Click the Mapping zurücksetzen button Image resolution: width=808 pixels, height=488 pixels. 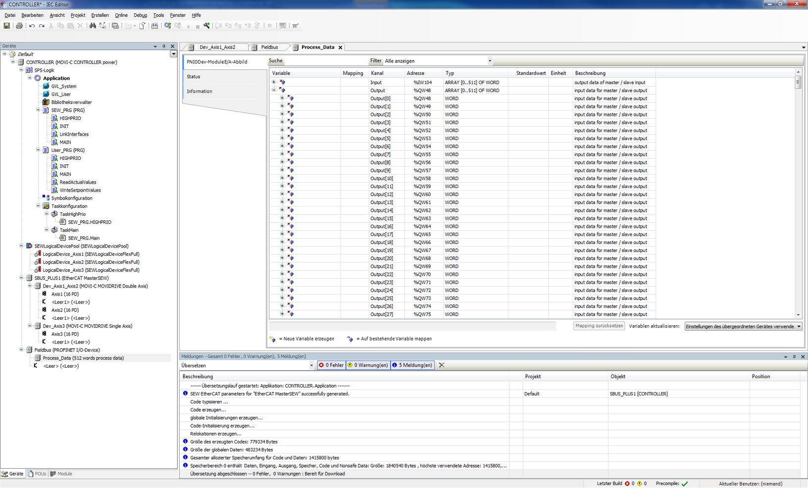[599, 326]
